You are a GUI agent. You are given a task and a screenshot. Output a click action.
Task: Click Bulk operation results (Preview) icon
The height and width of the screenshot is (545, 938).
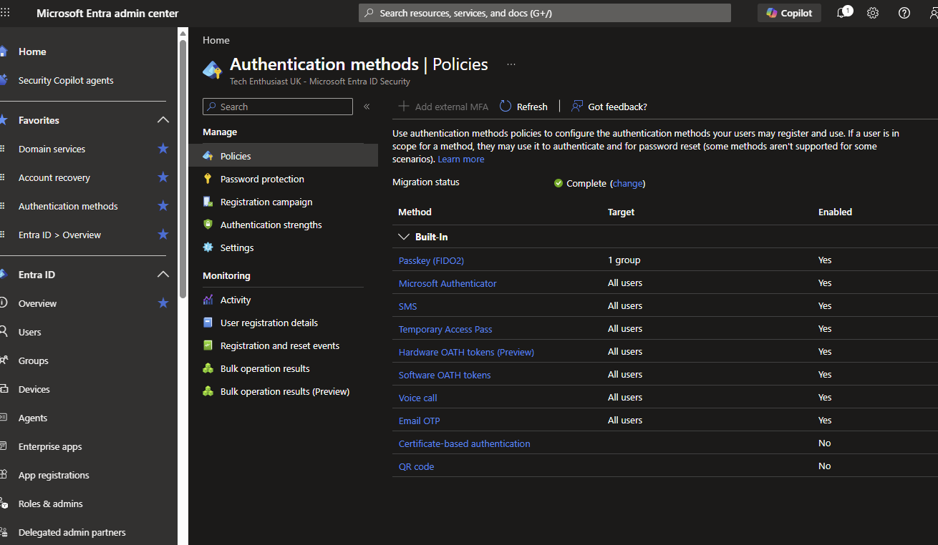[208, 391]
